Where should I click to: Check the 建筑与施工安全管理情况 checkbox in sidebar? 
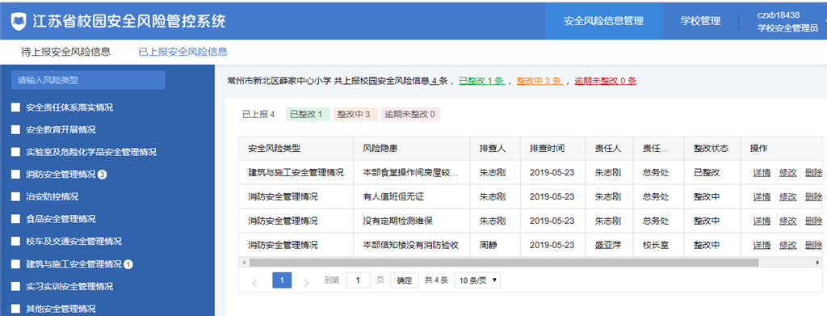click(15, 264)
